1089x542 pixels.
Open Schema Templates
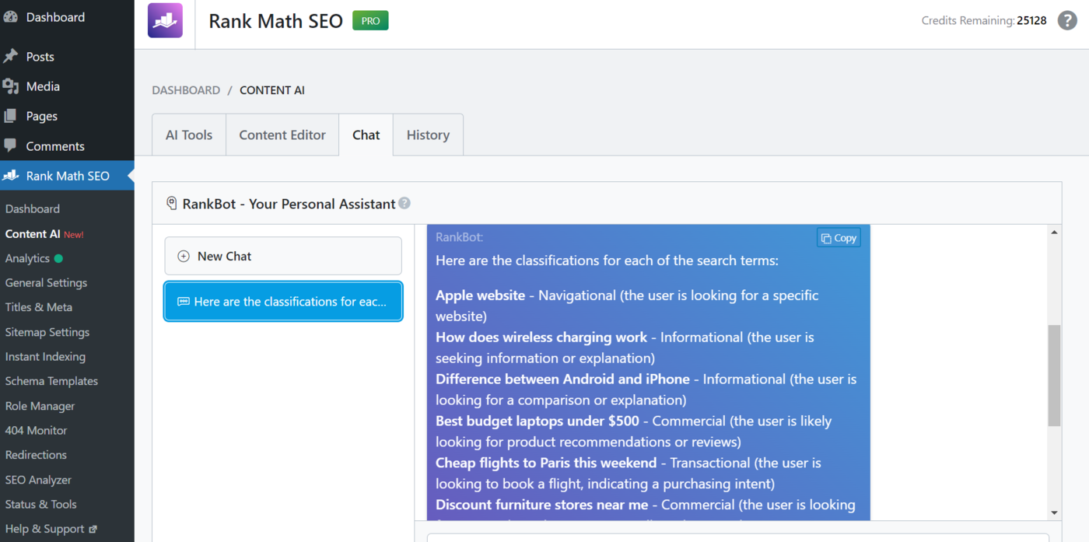[x=51, y=381]
